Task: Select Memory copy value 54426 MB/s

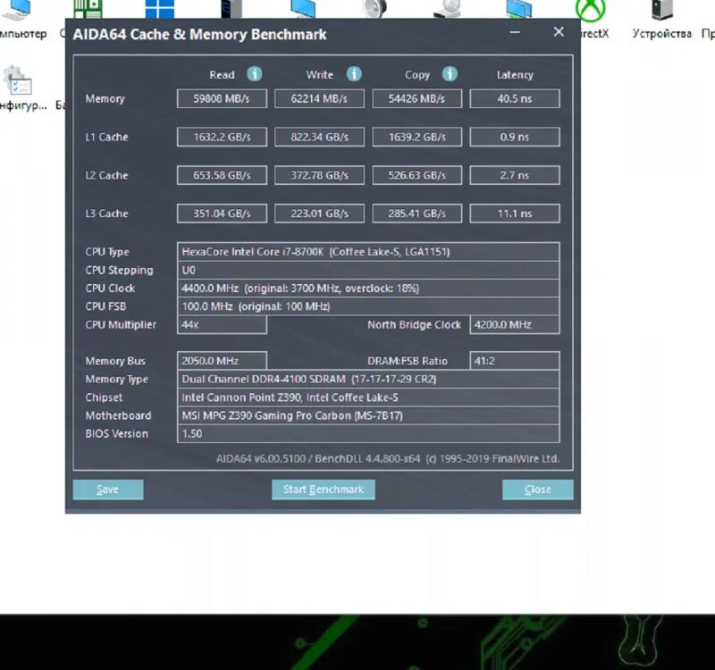Action: pos(416,98)
